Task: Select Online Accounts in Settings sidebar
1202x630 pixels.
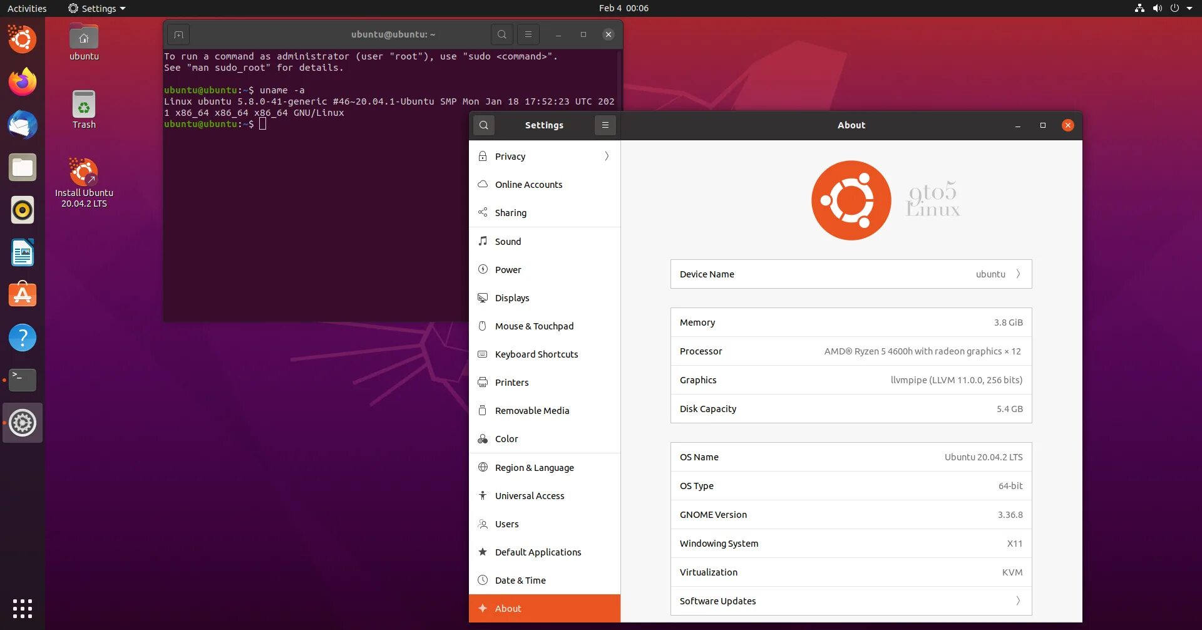Action: (545, 185)
